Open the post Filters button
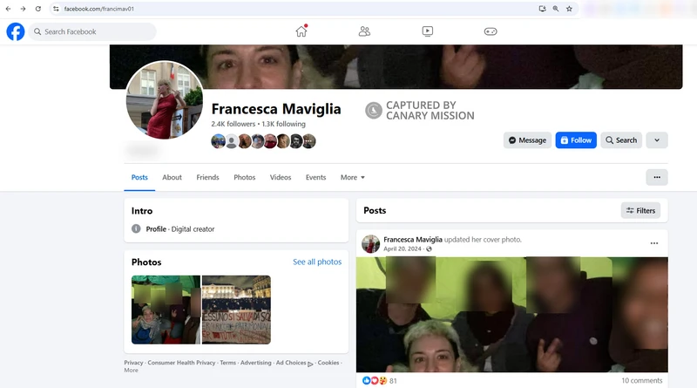Screen dimensions: 697x388 640,210
